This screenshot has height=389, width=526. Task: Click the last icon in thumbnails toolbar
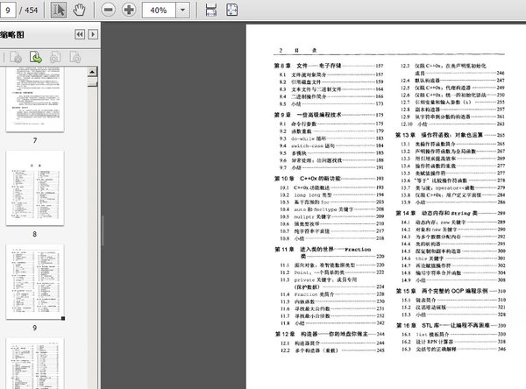[x=77, y=57]
